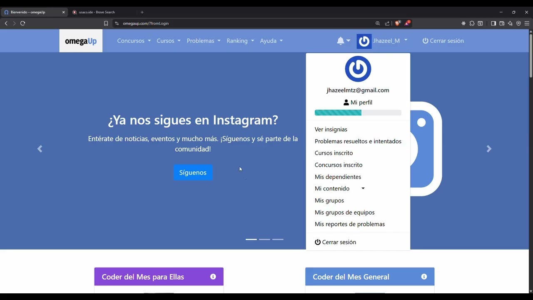Open the extensions puzzle icon
This screenshot has height=300, width=533.
click(x=472, y=23)
